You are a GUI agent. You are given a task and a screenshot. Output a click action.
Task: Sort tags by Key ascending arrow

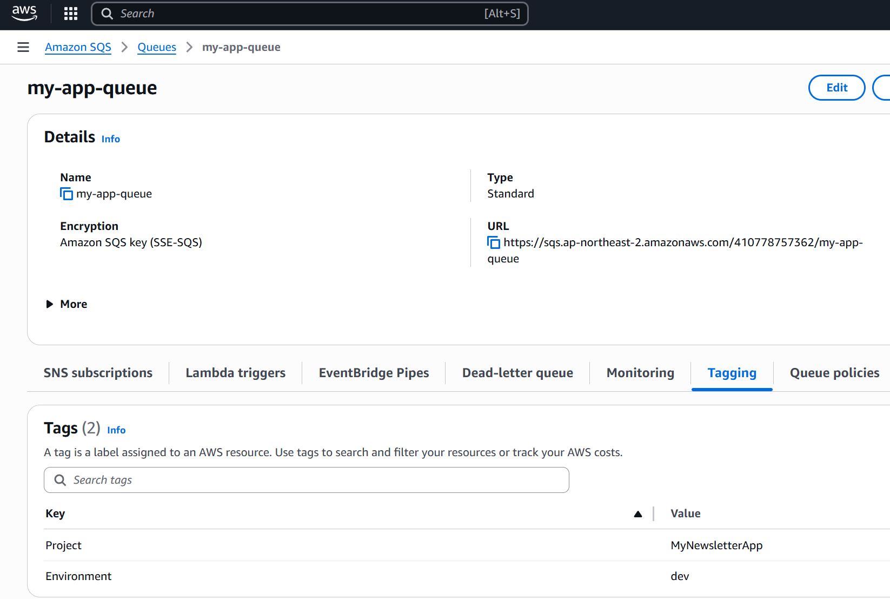638,514
